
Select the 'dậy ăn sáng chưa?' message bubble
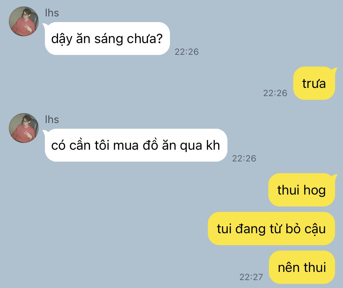[107, 38]
